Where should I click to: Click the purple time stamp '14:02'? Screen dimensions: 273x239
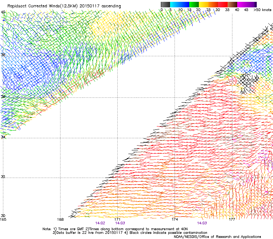click(x=100, y=223)
